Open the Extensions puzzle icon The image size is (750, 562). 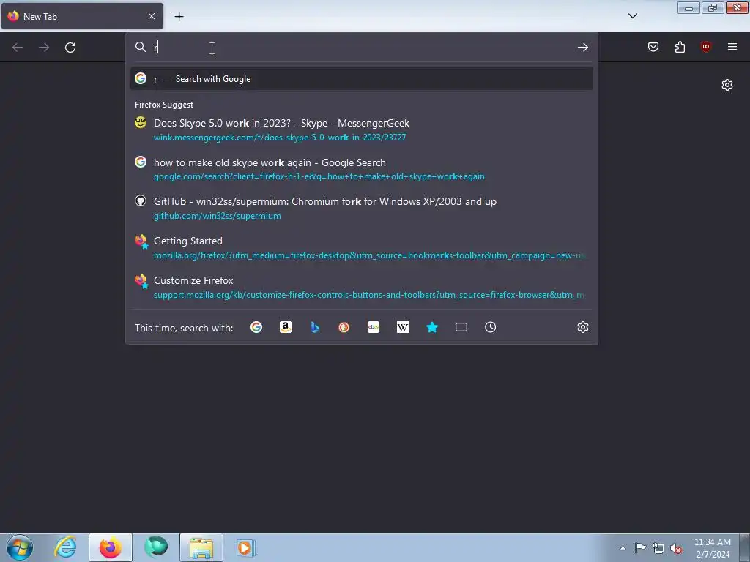coord(680,47)
